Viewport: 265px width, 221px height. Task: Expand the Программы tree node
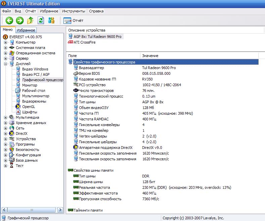click(5, 145)
